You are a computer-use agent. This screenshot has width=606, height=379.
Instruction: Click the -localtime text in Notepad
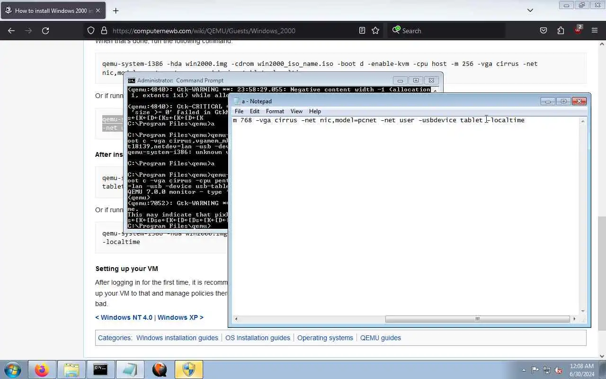[506, 120]
